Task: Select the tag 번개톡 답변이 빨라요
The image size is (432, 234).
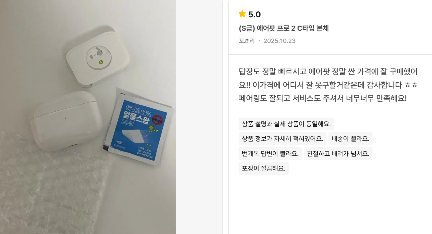Action: click(x=270, y=154)
